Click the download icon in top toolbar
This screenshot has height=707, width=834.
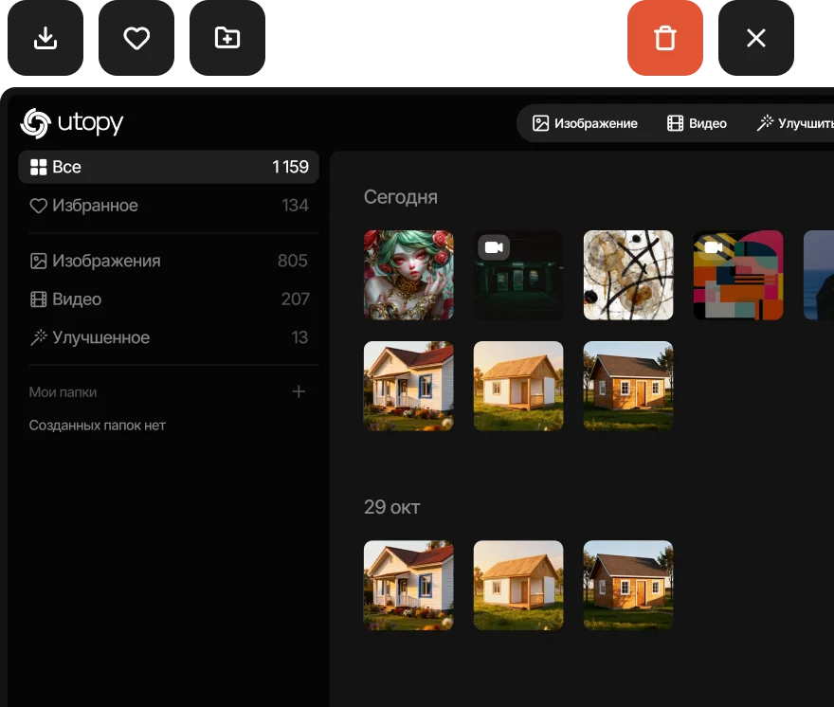pos(45,38)
